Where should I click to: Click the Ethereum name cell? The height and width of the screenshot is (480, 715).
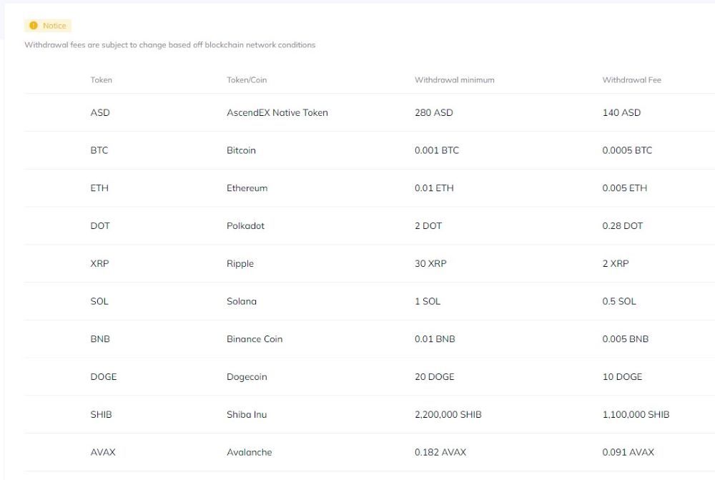pyautogui.click(x=247, y=188)
